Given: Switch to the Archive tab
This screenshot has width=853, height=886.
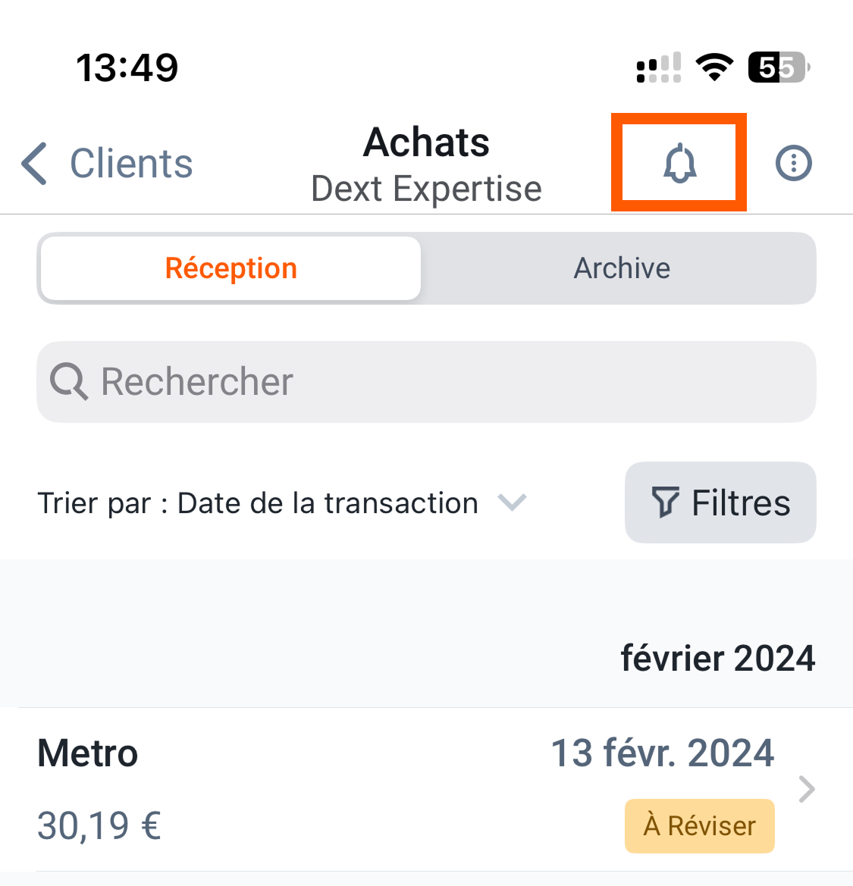Looking at the screenshot, I should 621,268.
